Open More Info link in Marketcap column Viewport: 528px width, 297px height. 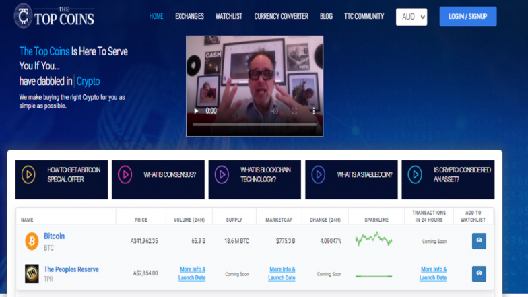tap(282, 273)
